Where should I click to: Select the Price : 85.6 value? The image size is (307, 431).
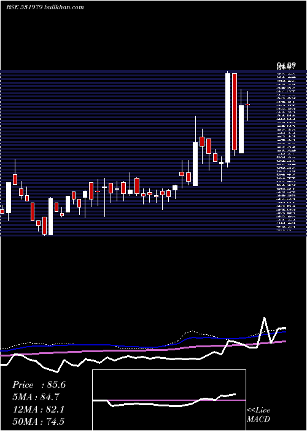[39, 385]
